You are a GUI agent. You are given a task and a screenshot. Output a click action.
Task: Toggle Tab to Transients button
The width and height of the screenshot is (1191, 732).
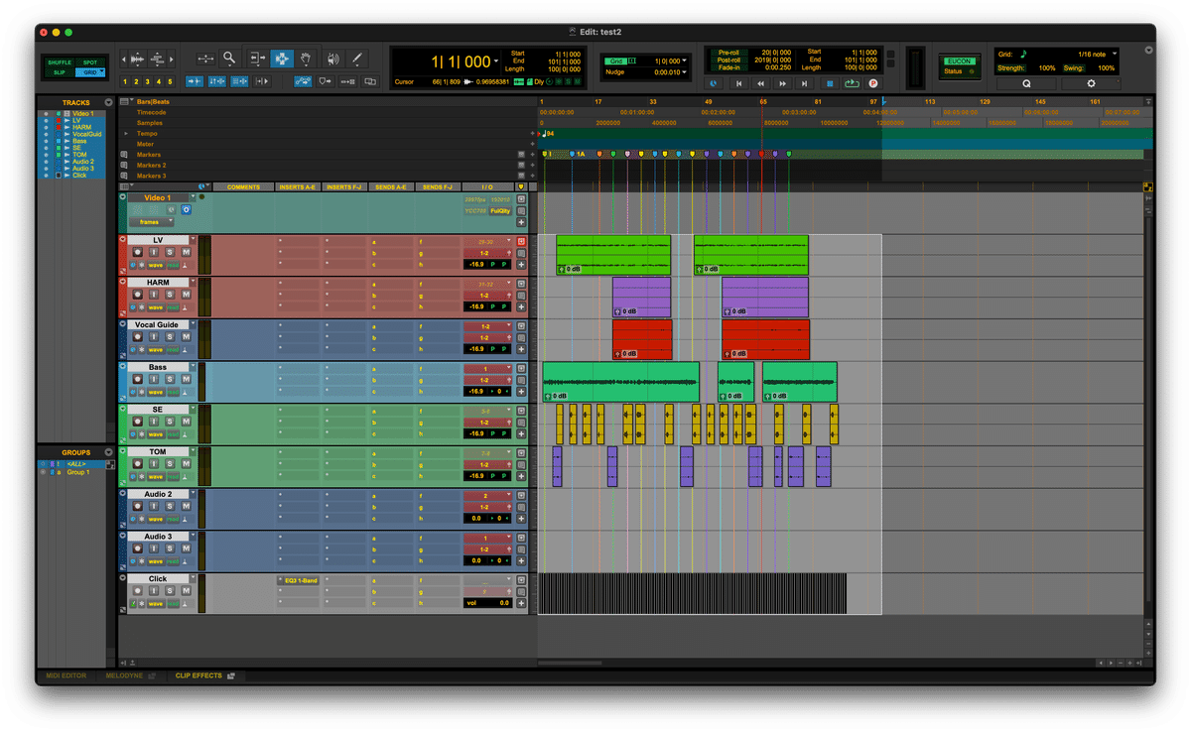[195, 81]
